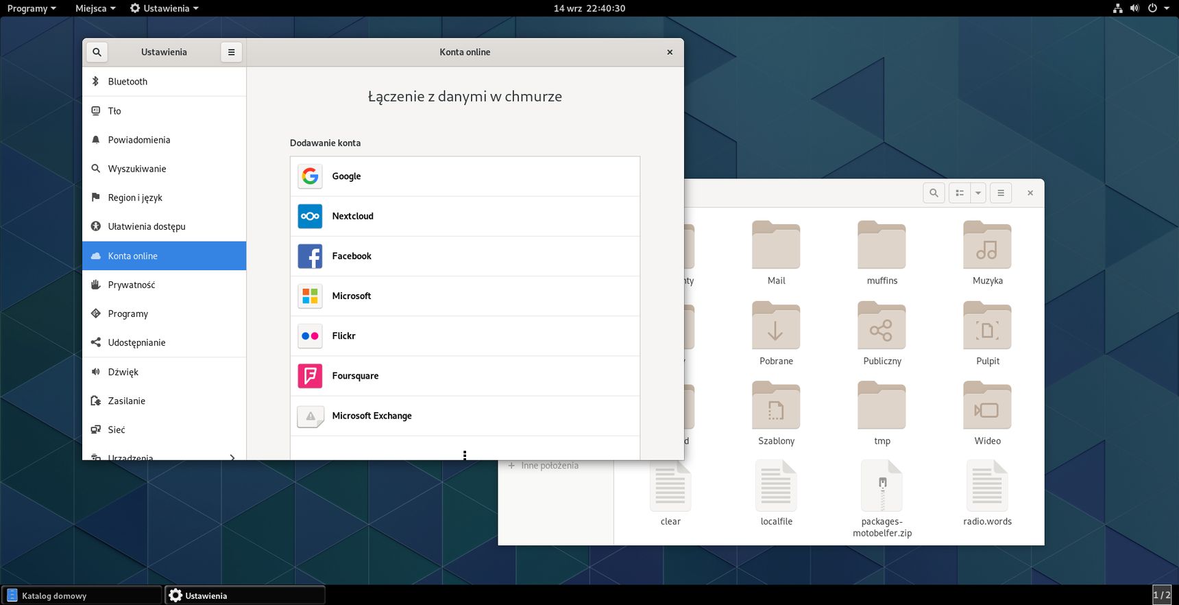This screenshot has height=605, width=1179.
Task: Switch to Katalog domowy in taskbar
Action: 82,595
